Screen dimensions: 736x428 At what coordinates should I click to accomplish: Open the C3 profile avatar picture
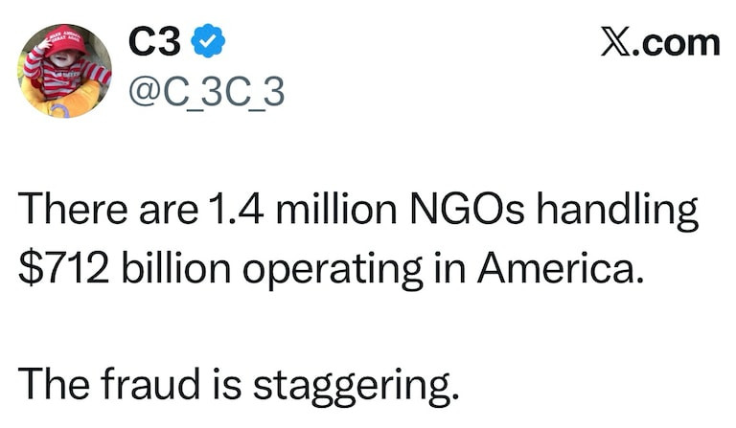(x=64, y=71)
